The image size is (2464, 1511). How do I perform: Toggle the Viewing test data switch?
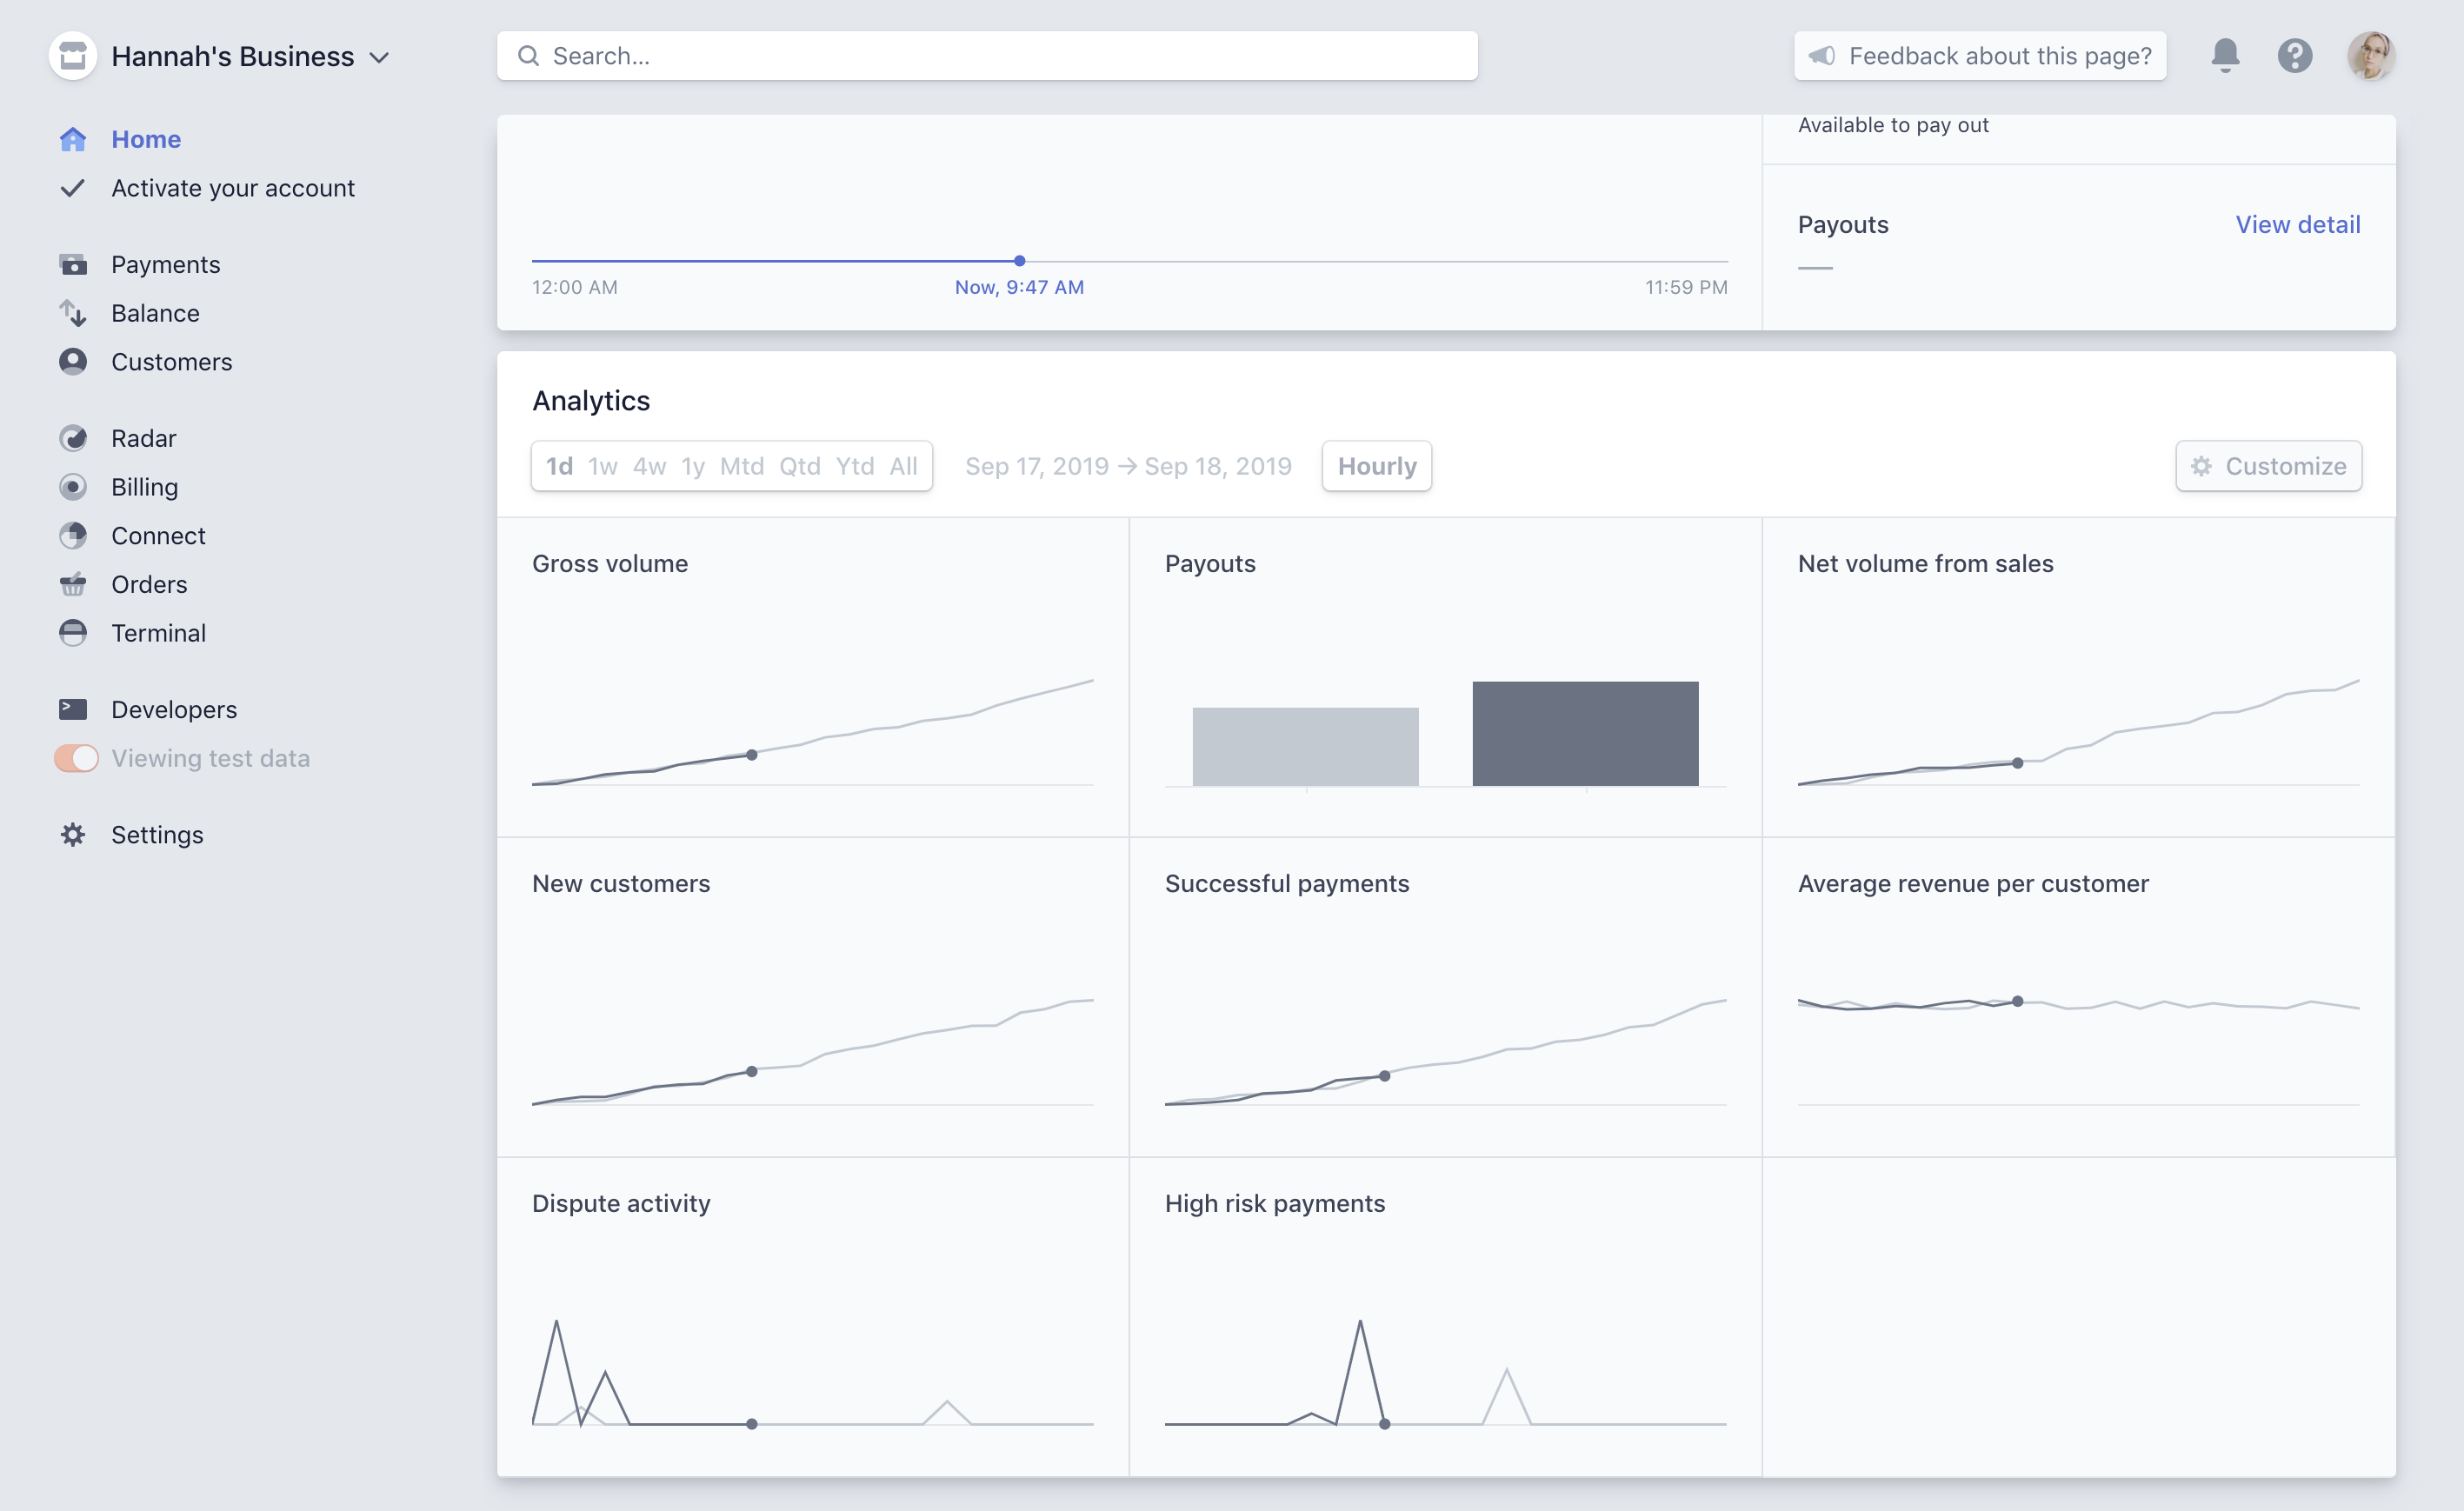point(76,758)
